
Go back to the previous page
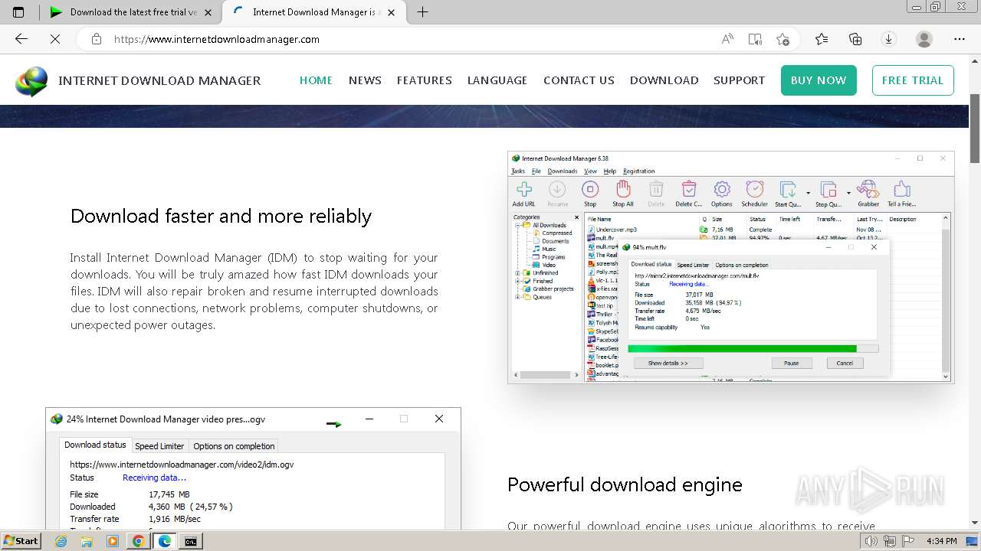(x=21, y=39)
